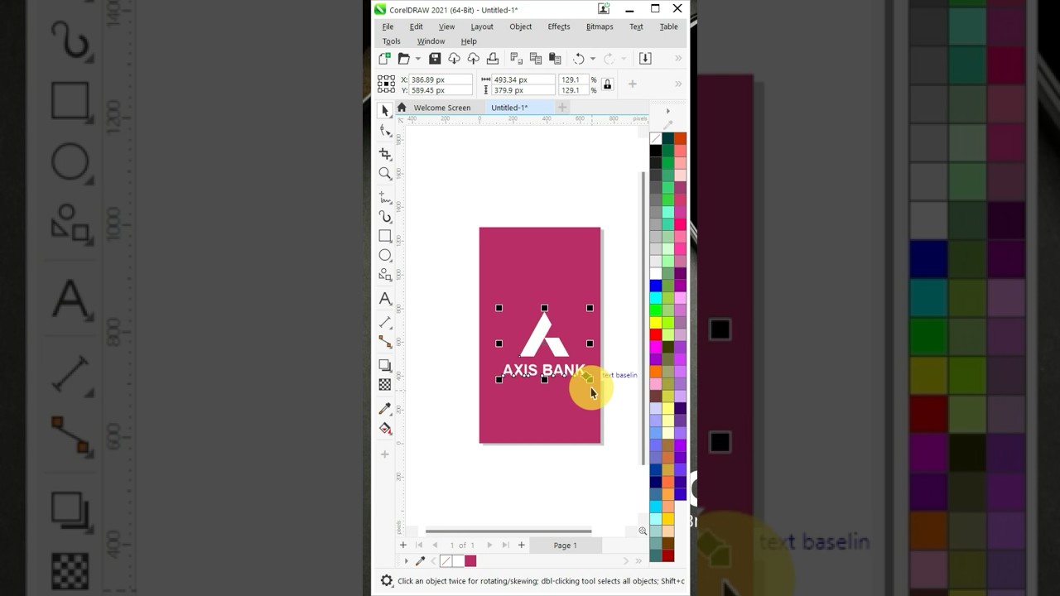The width and height of the screenshot is (1060, 596).
Task: Add new document tab with plus
Action: pos(561,108)
